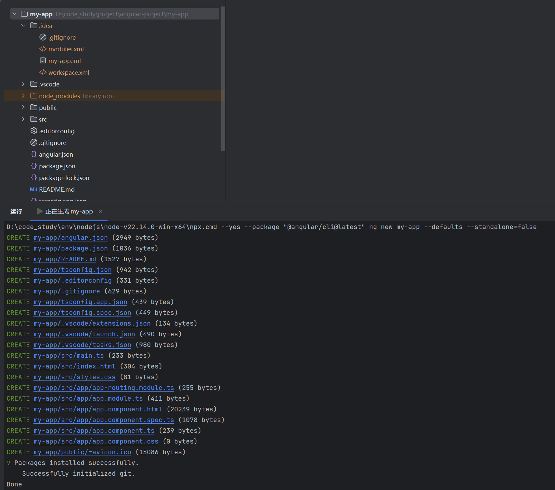Click the braces icon next to angular.json
This screenshot has height=490, width=555.
(x=34, y=154)
